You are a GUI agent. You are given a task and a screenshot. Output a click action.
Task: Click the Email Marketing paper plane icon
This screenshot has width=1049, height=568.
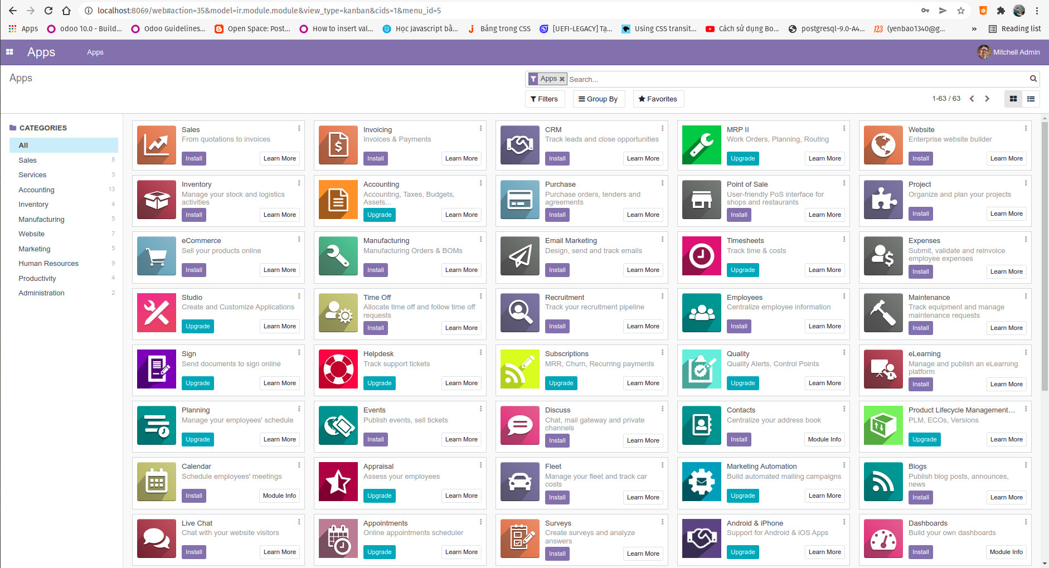coord(519,256)
